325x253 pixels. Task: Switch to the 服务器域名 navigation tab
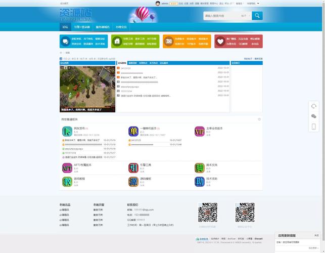[103, 27]
